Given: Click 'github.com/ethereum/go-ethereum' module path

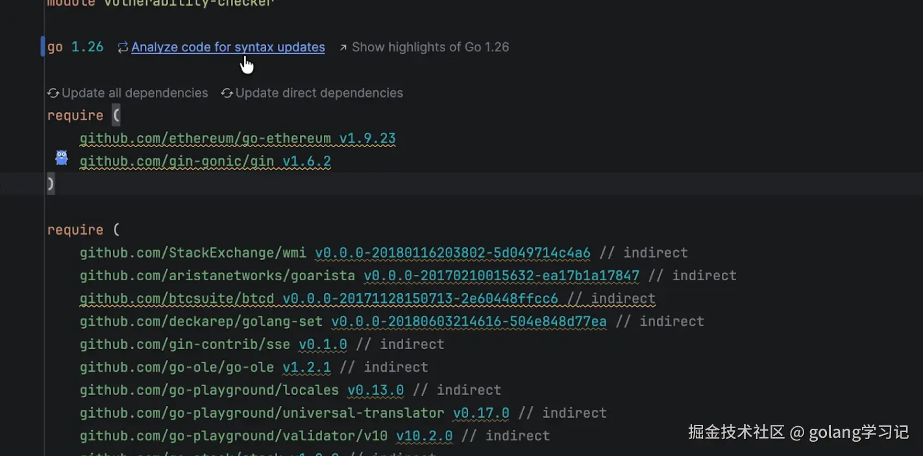Looking at the screenshot, I should click(205, 139).
